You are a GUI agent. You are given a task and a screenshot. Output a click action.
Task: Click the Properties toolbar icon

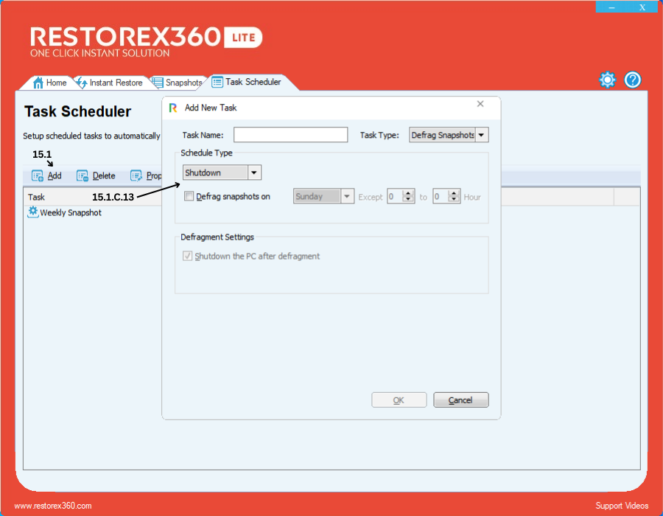[136, 176]
